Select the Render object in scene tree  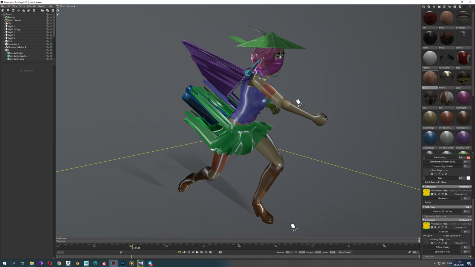(12, 17)
